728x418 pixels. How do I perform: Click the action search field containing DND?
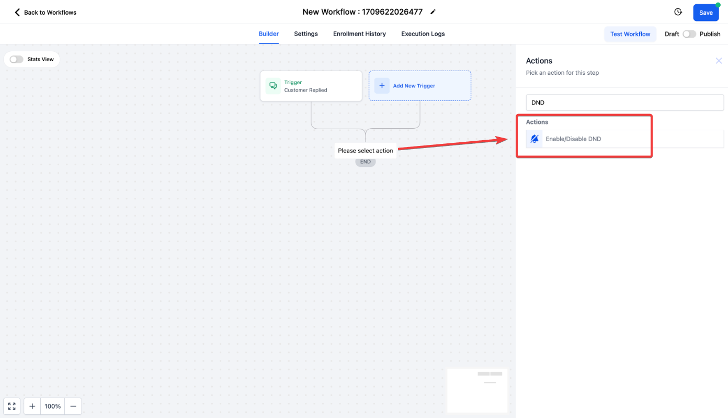click(x=625, y=103)
